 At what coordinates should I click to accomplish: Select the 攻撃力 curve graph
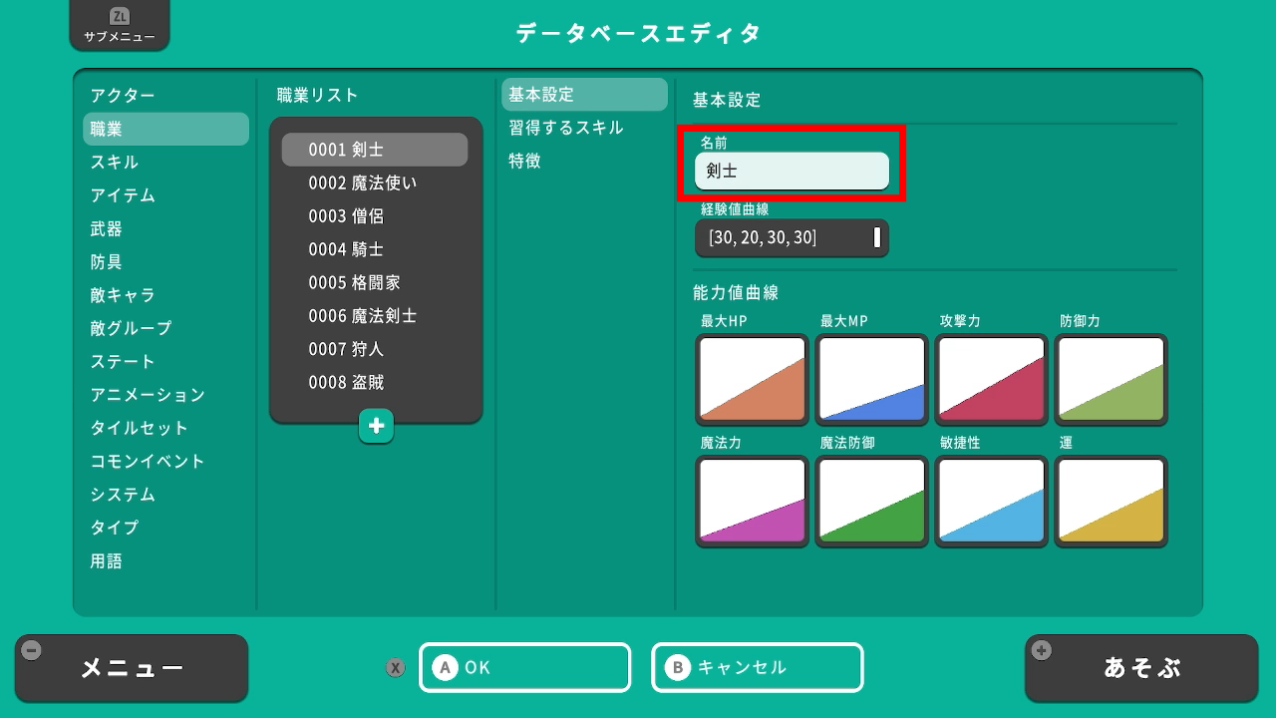[991, 379]
